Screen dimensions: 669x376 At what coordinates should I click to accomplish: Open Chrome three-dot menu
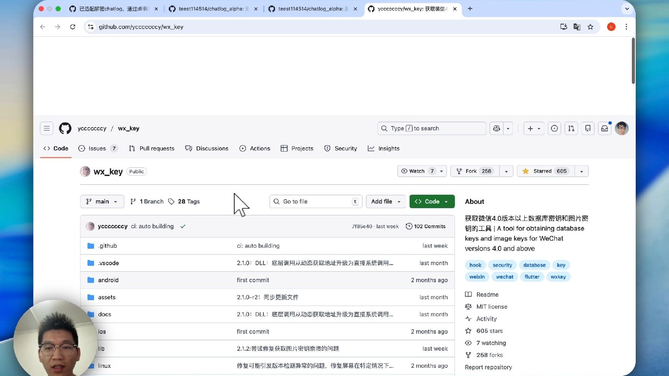pyautogui.click(x=626, y=27)
